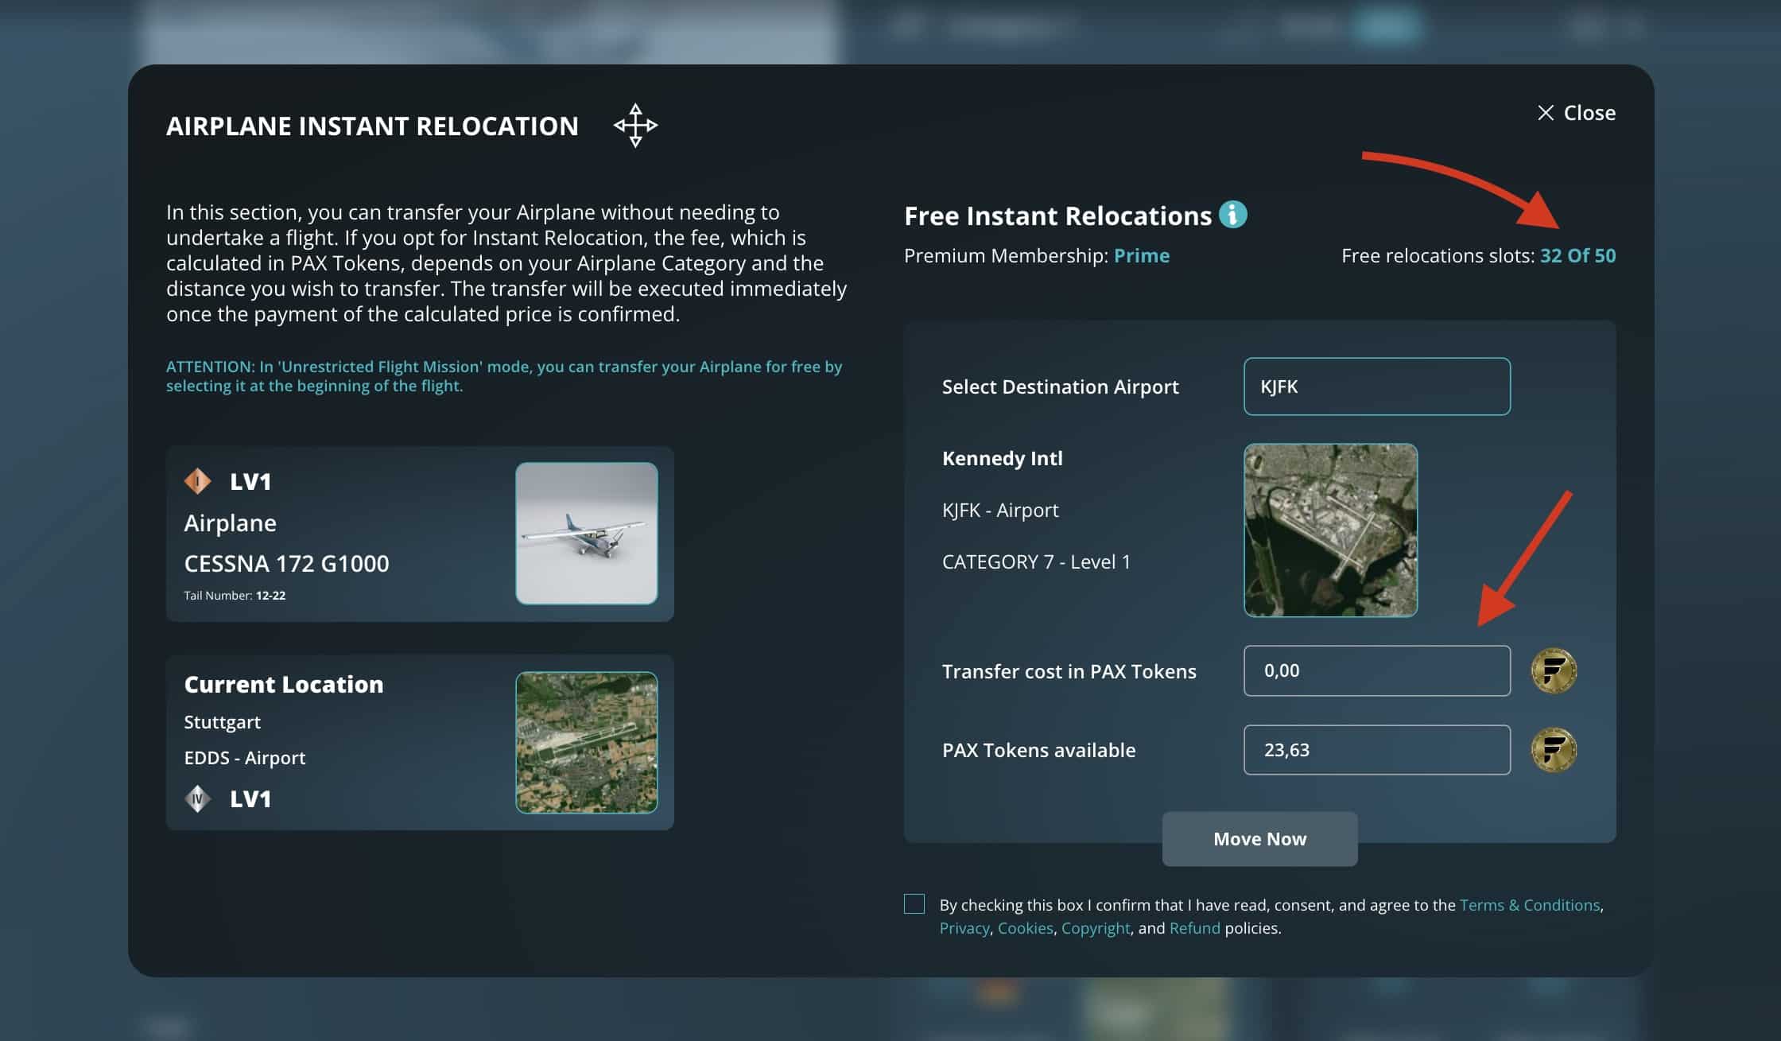This screenshot has height=1041, width=1781.
Task: Click the Transfer cost in PAX Tokens field
Action: click(x=1376, y=671)
